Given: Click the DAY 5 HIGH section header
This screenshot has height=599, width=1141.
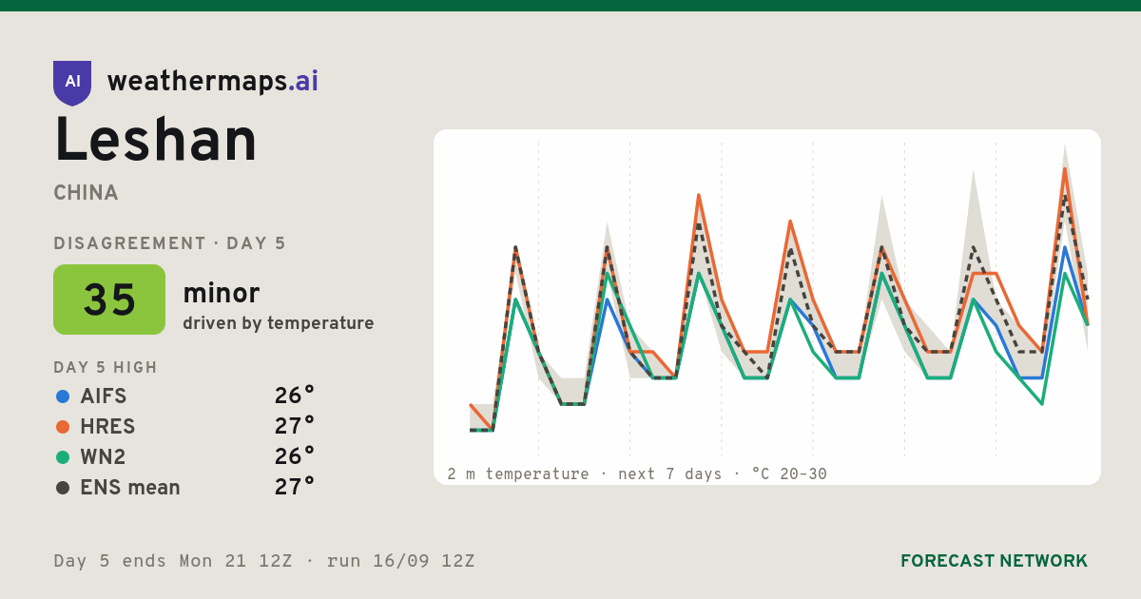Looking at the screenshot, I should [106, 368].
